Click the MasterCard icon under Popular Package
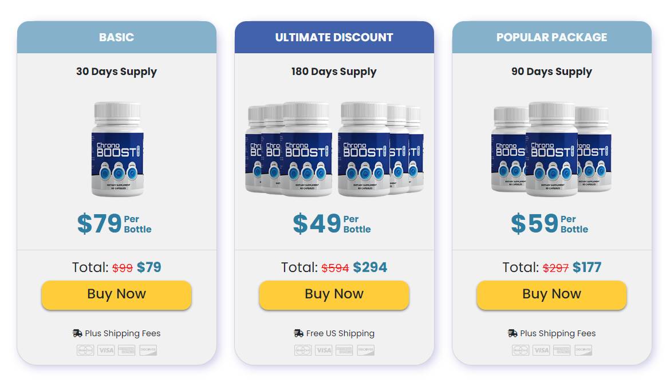 (x=520, y=349)
